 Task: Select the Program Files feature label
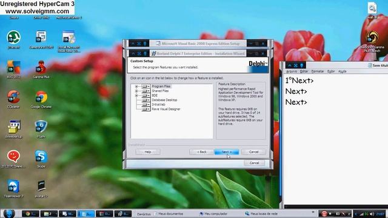(x=161, y=86)
